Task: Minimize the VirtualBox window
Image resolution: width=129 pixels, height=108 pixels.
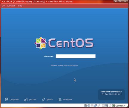Action: coord(116,1)
